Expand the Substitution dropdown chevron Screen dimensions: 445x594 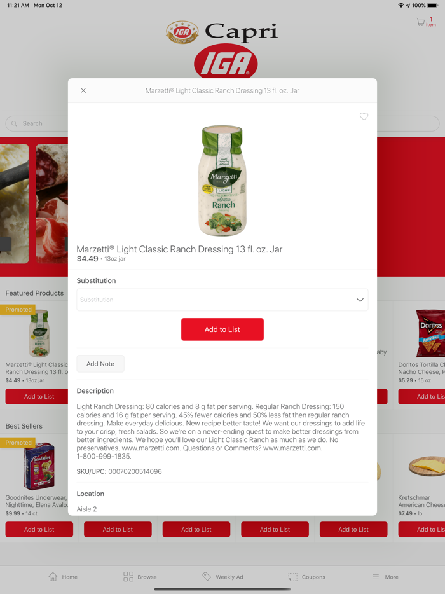pyautogui.click(x=360, y=300)
